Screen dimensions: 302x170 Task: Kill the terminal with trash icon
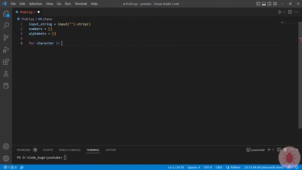(x=285, y=150)
